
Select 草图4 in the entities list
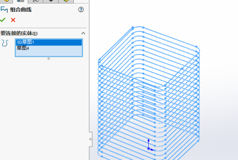(49, 48)
